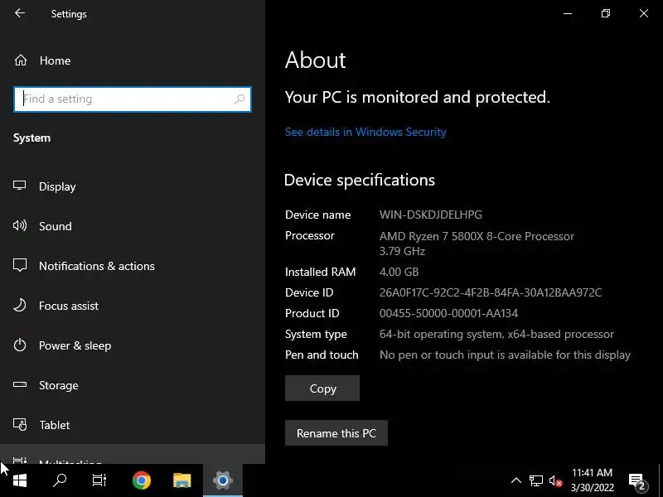Screen dimensions: 663x497
Task: Click the 3.79 GHz processor speed text
Action: click(402, 251)
